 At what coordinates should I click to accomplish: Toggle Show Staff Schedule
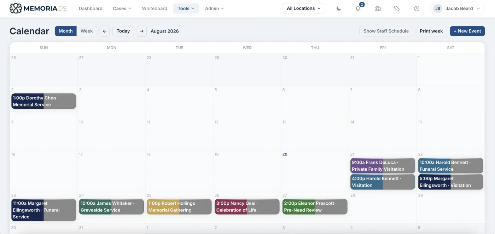(x=386, y=31)
